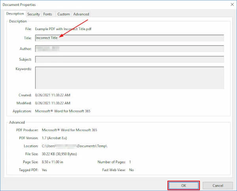Close the Document Properties dialog
The image size is (237, 191).
click(x=232, y=4)
